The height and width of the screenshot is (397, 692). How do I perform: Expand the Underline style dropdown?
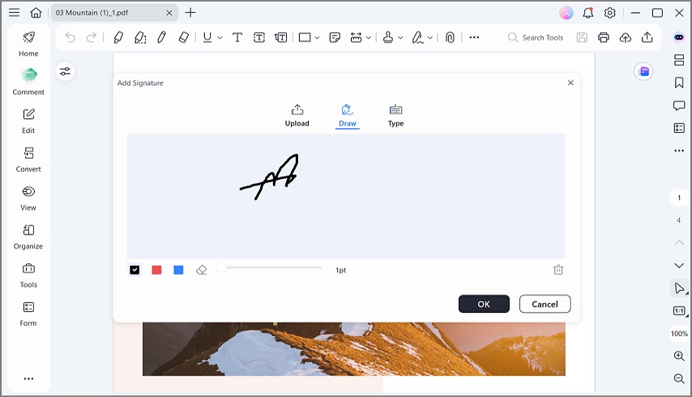(220, 38)
